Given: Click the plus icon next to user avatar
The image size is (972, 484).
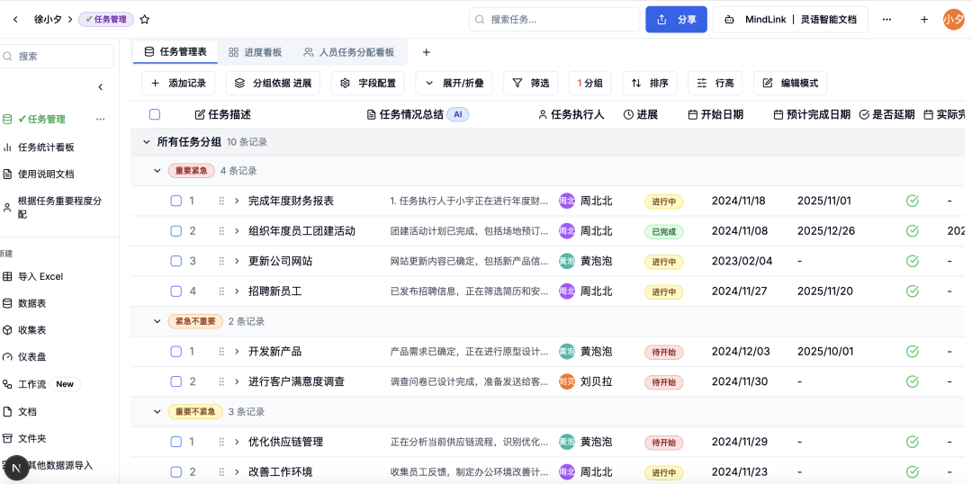Looking at the screenshot, I should 923,20.
